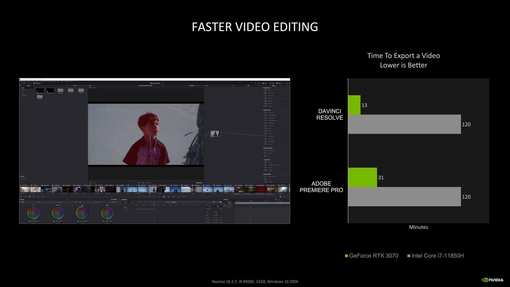Select the red-highlighted clip thumbnail in the clip strip
The height and width of the screenshot is (287, 510).
click(261, 189)
